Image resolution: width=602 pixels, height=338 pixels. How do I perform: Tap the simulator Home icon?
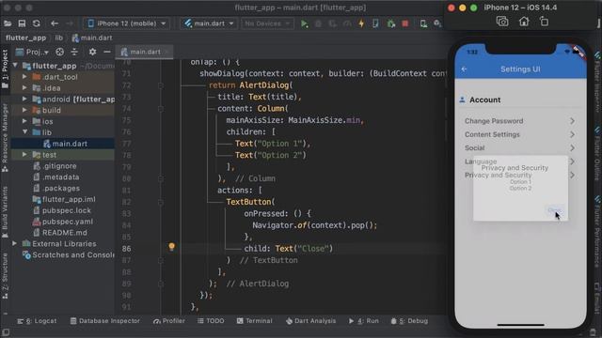[x=524, y=22]
